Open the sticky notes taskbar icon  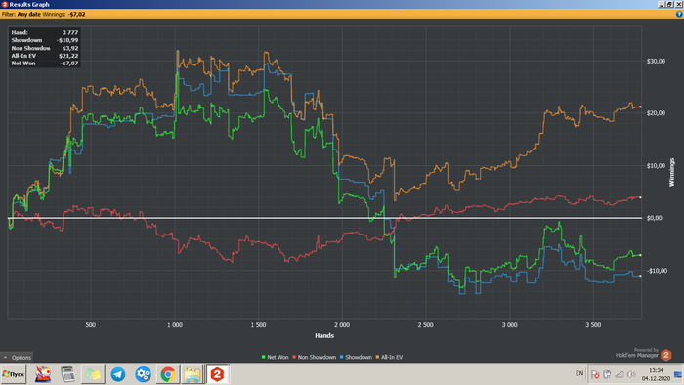click(x=93, y=374)
